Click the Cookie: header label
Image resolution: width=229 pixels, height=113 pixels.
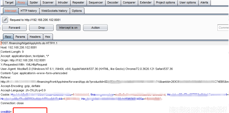click(5, 95)
